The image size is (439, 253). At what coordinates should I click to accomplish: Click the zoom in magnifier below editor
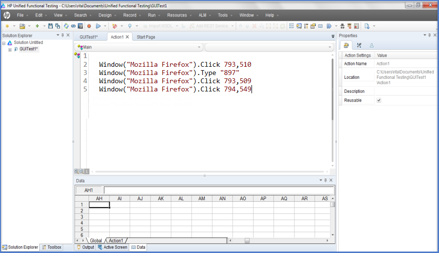[76, 171]
